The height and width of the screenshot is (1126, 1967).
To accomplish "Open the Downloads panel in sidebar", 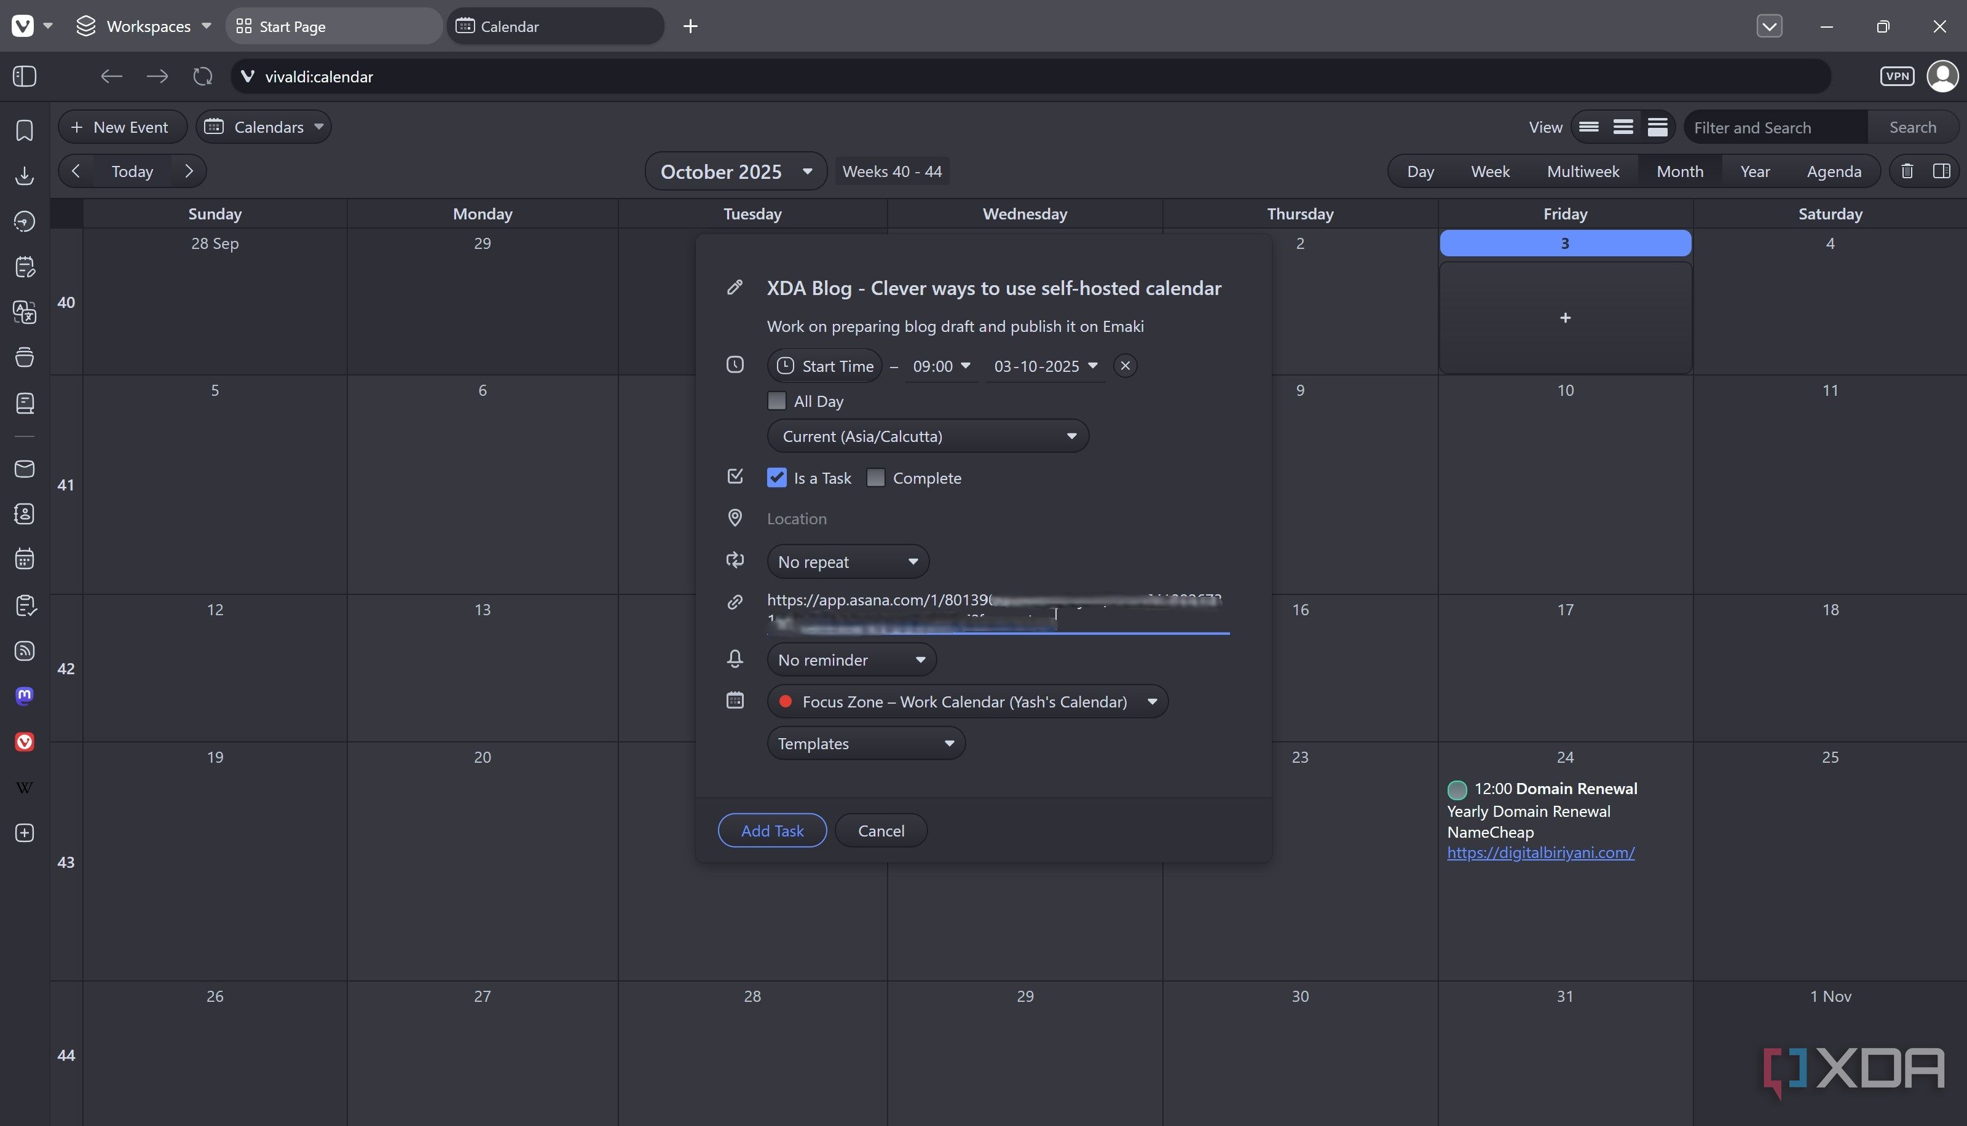I will point(25,176).
